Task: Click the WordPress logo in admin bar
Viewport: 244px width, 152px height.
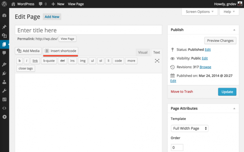Action: tap(4, 4)
